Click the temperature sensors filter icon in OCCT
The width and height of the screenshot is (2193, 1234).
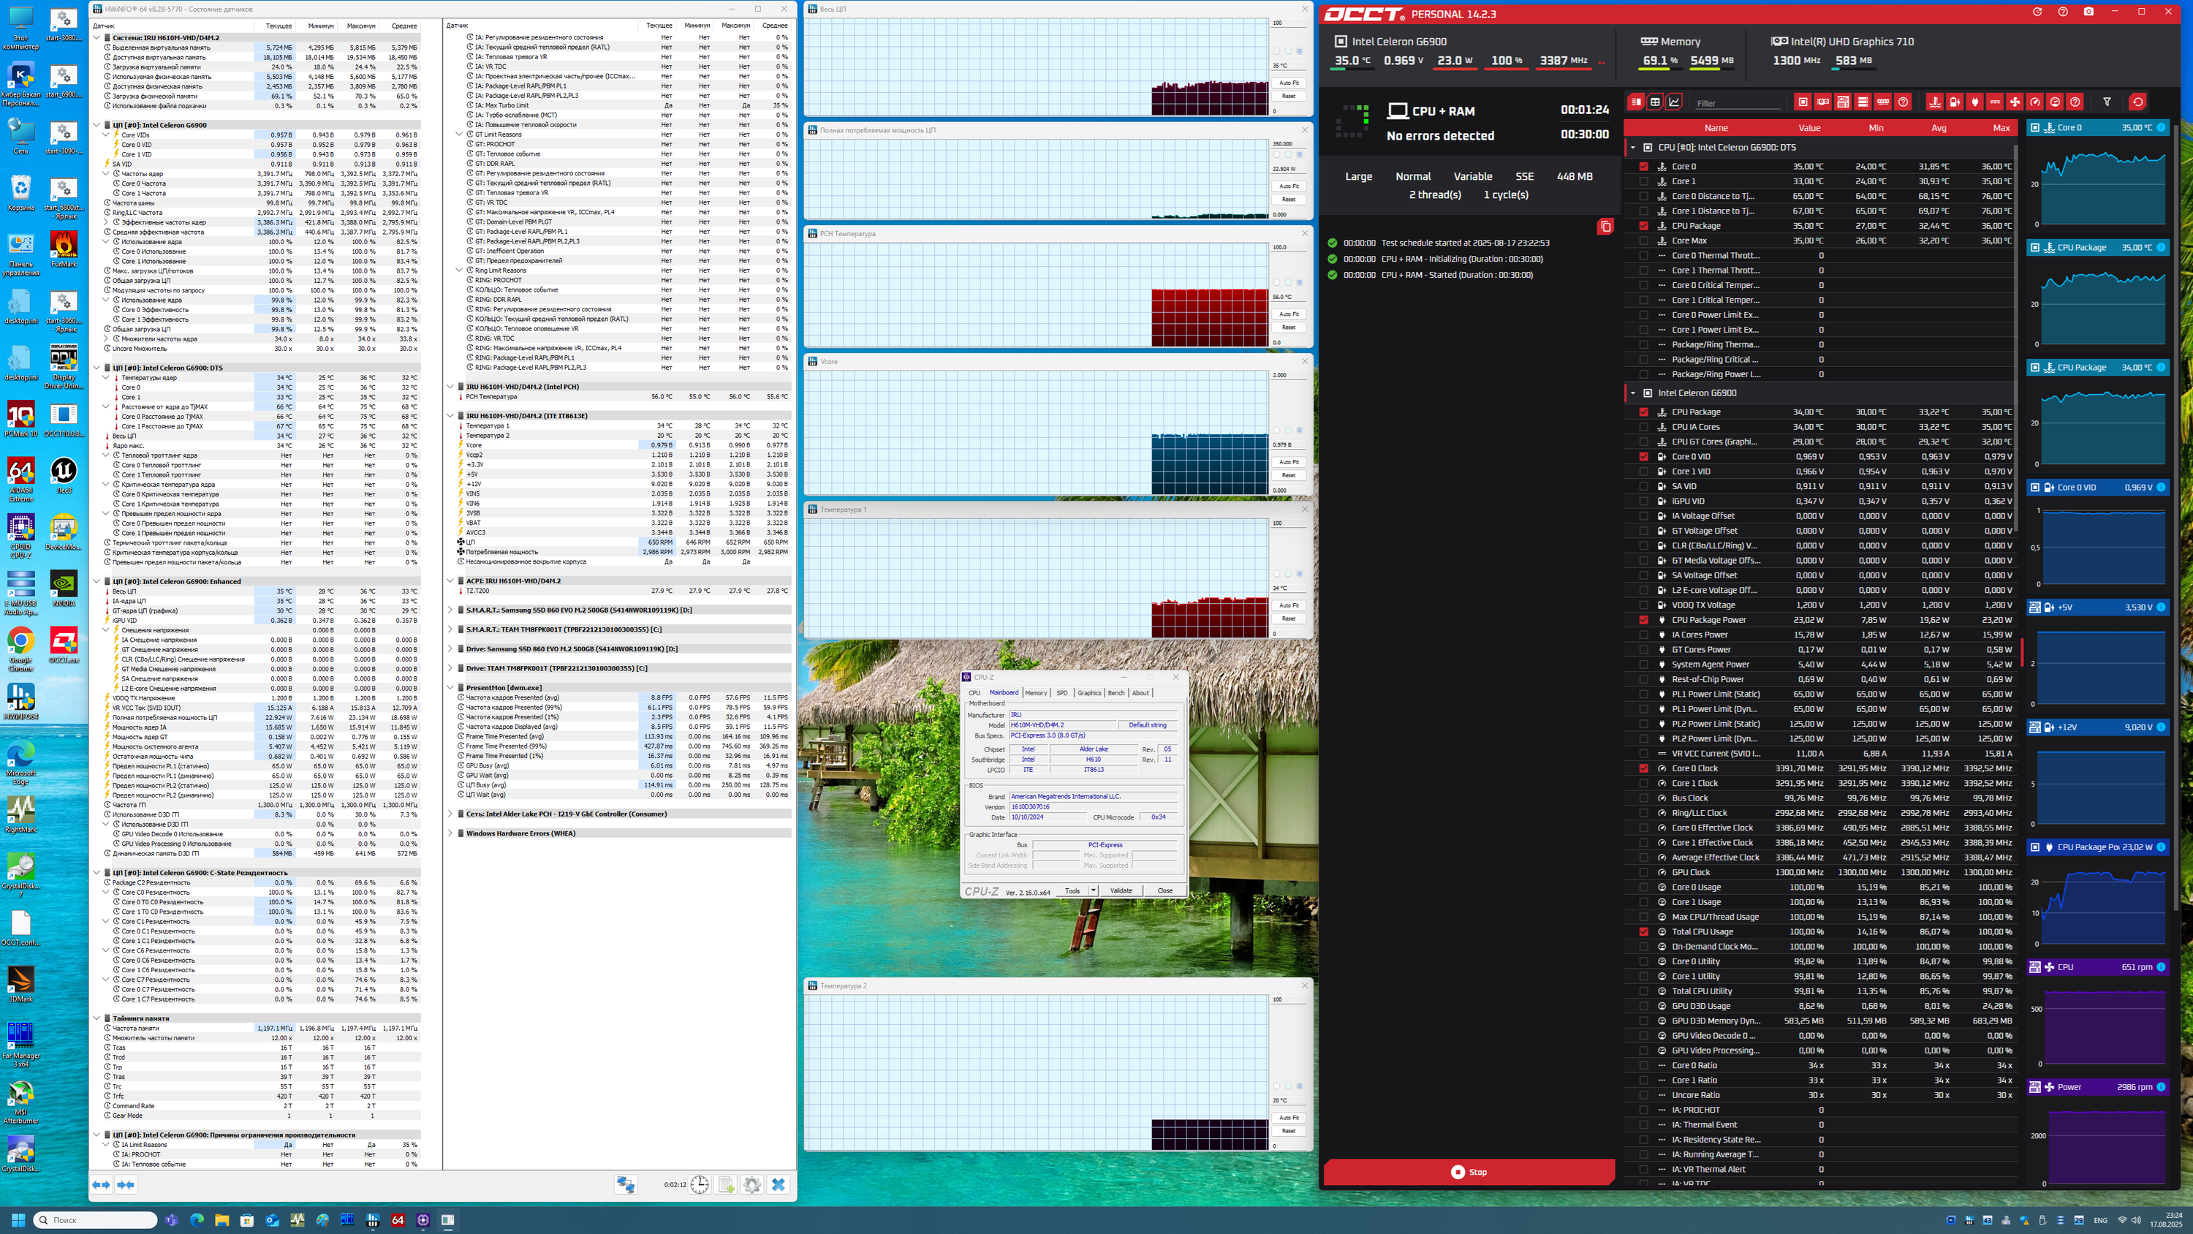[1935, 102]
